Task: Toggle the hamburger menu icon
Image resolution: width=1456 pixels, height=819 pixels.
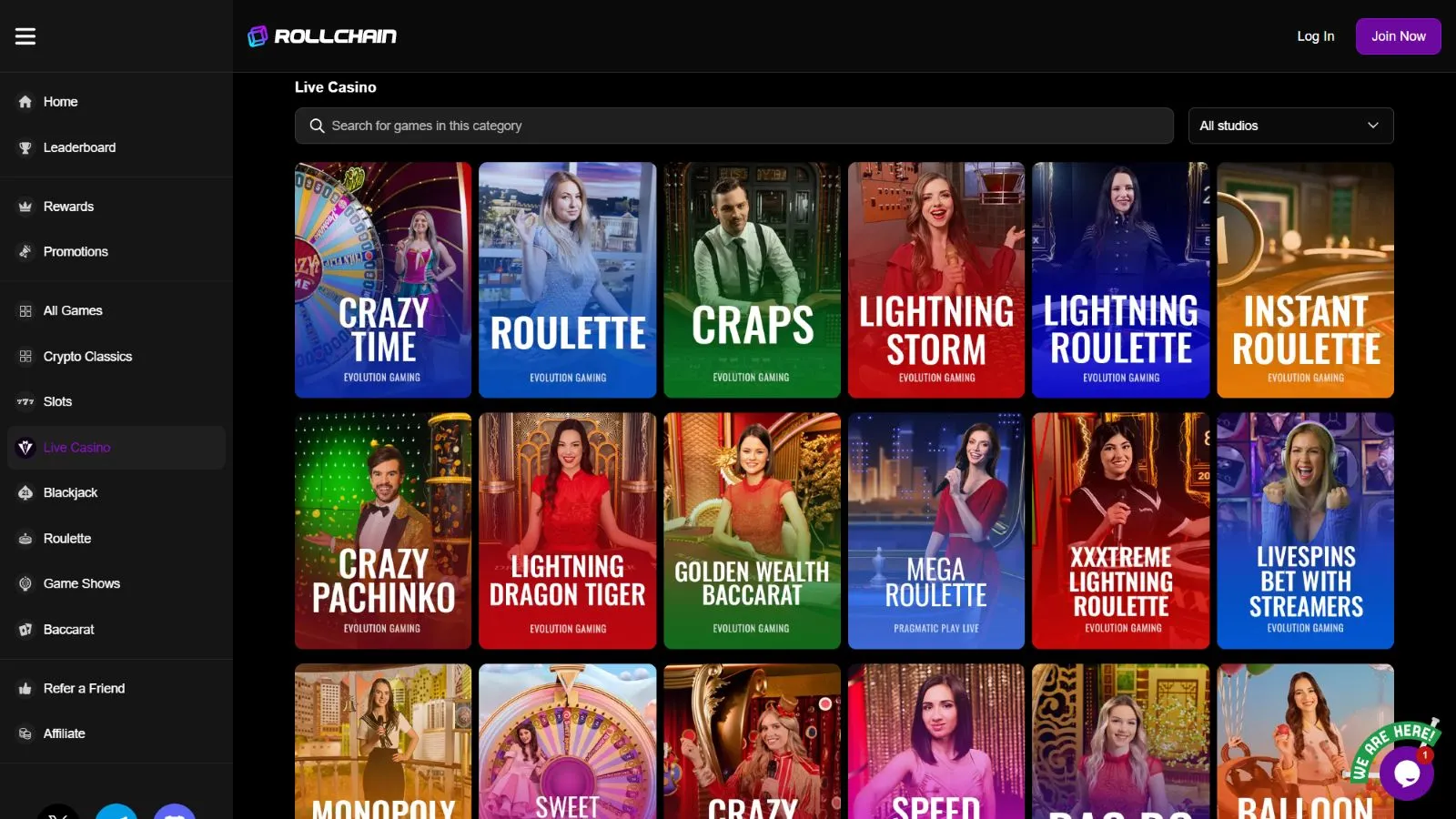Action: coord(25,36)
